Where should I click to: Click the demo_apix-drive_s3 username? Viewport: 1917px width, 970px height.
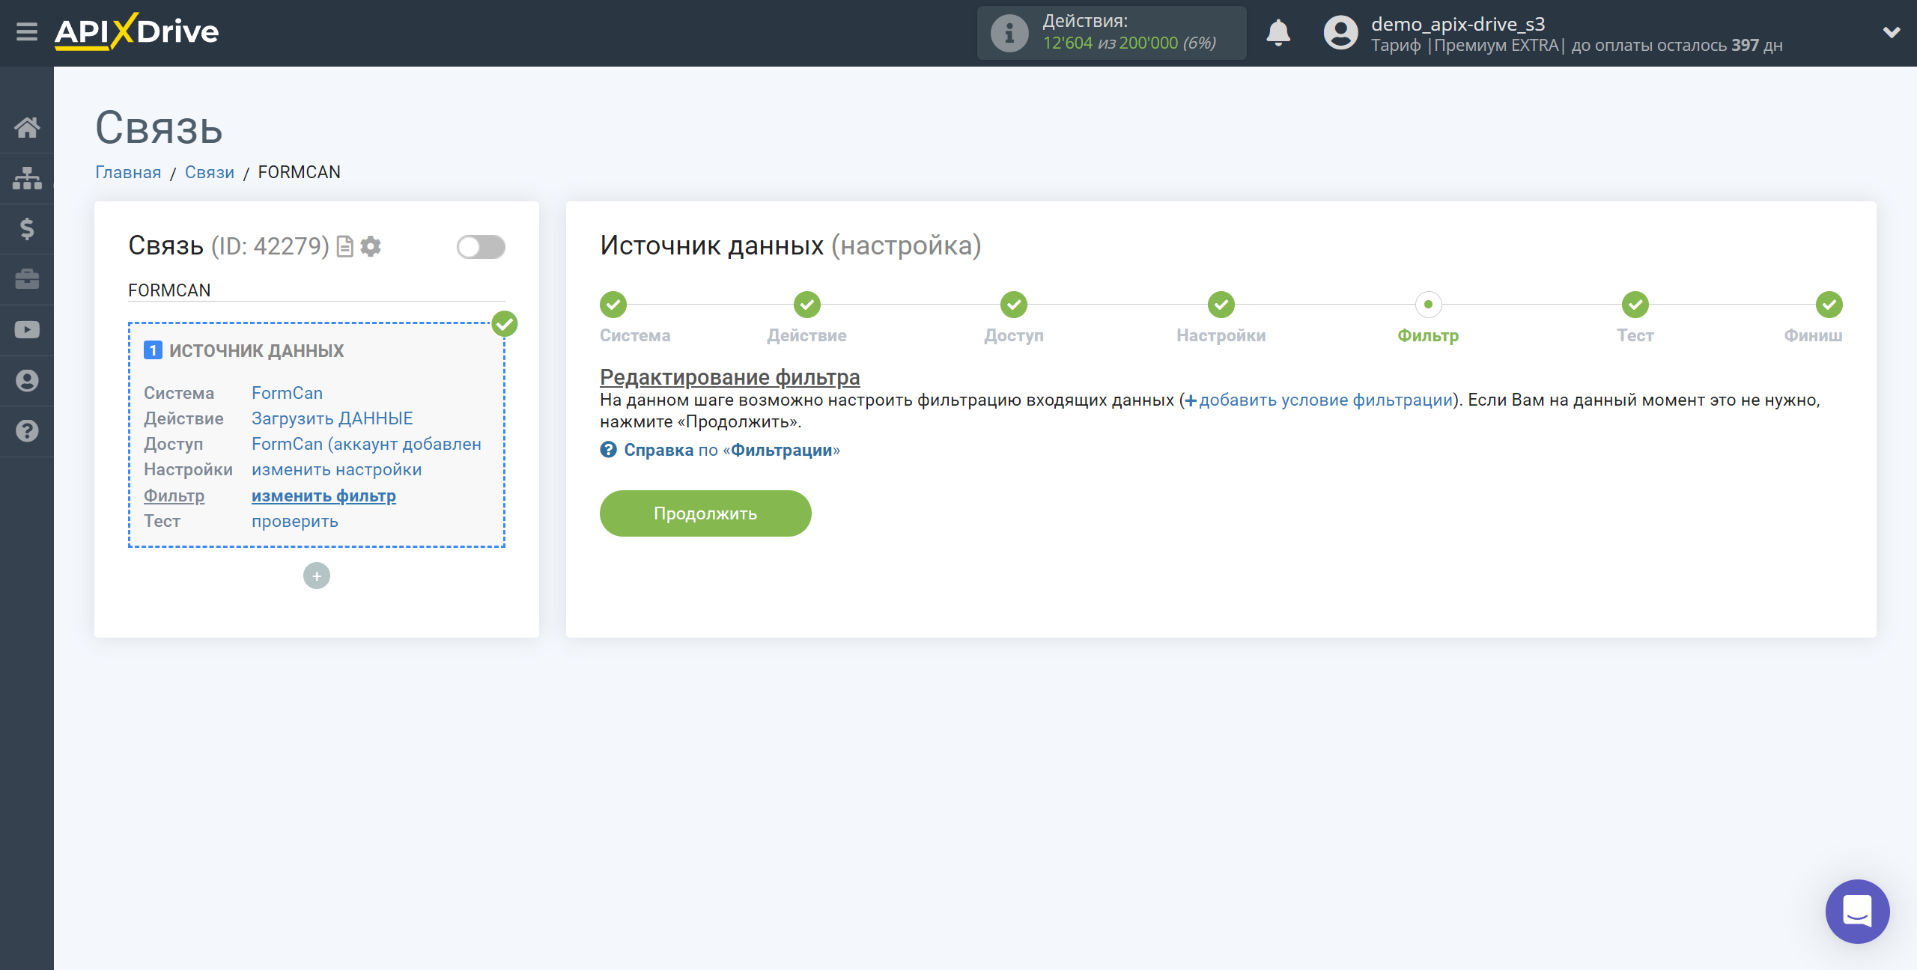tap(1458, 23)
